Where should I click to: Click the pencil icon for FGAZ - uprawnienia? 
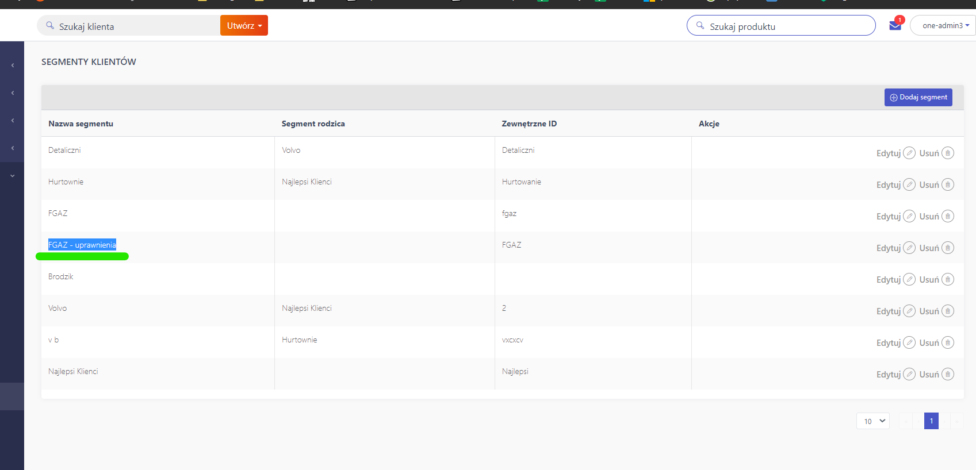[x=909, y=248]
